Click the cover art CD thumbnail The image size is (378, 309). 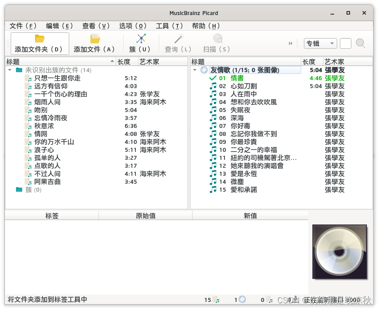coord(339,252)
